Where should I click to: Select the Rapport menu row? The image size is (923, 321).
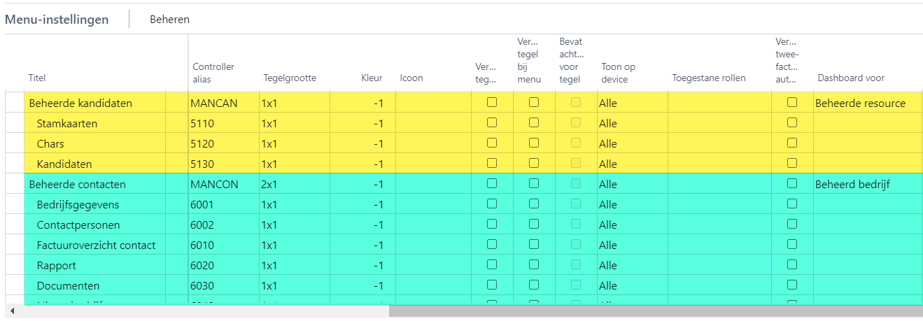[57, 266]
